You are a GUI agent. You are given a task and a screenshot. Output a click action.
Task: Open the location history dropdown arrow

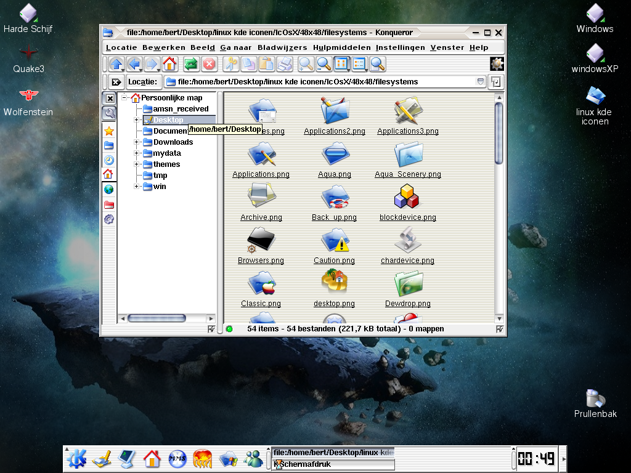coord(480,82)
